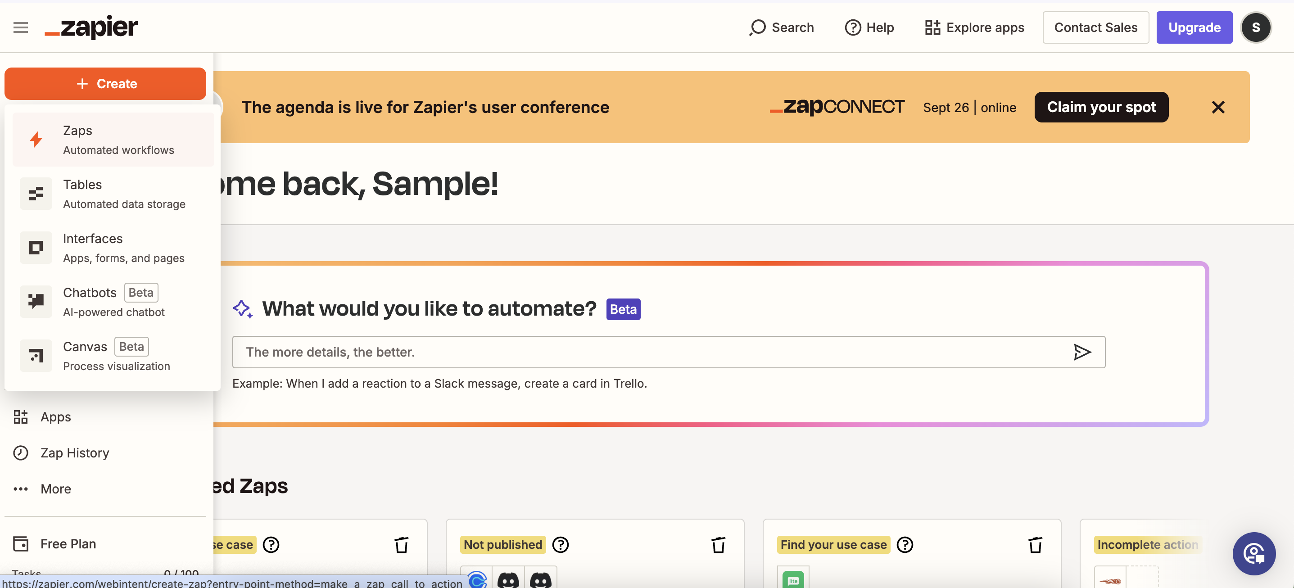
Task: Click the Contact Sales button
Action: pyautogui.click(x=1095, y=27)
